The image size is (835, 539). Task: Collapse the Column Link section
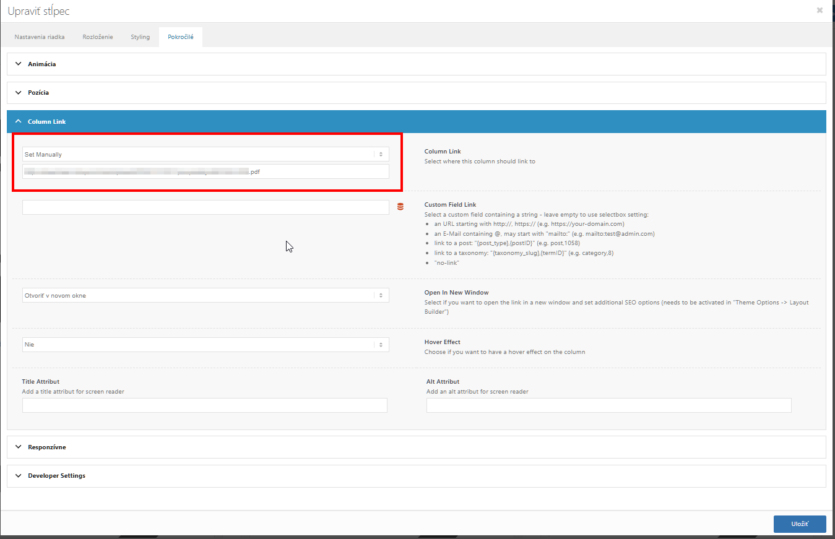(x=417, y=121)
